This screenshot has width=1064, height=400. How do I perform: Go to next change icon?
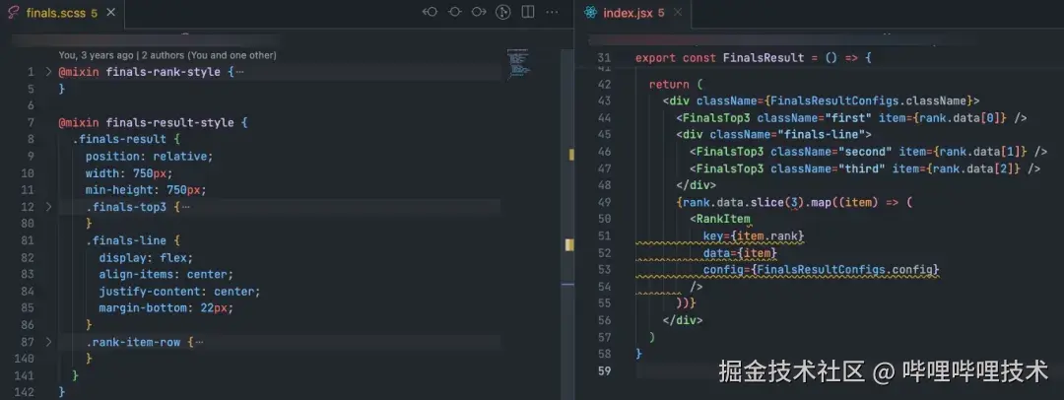(x=479, y=12)
